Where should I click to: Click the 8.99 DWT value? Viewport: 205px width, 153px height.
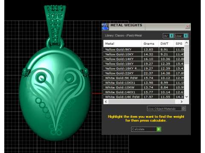(x=164, y=83)
